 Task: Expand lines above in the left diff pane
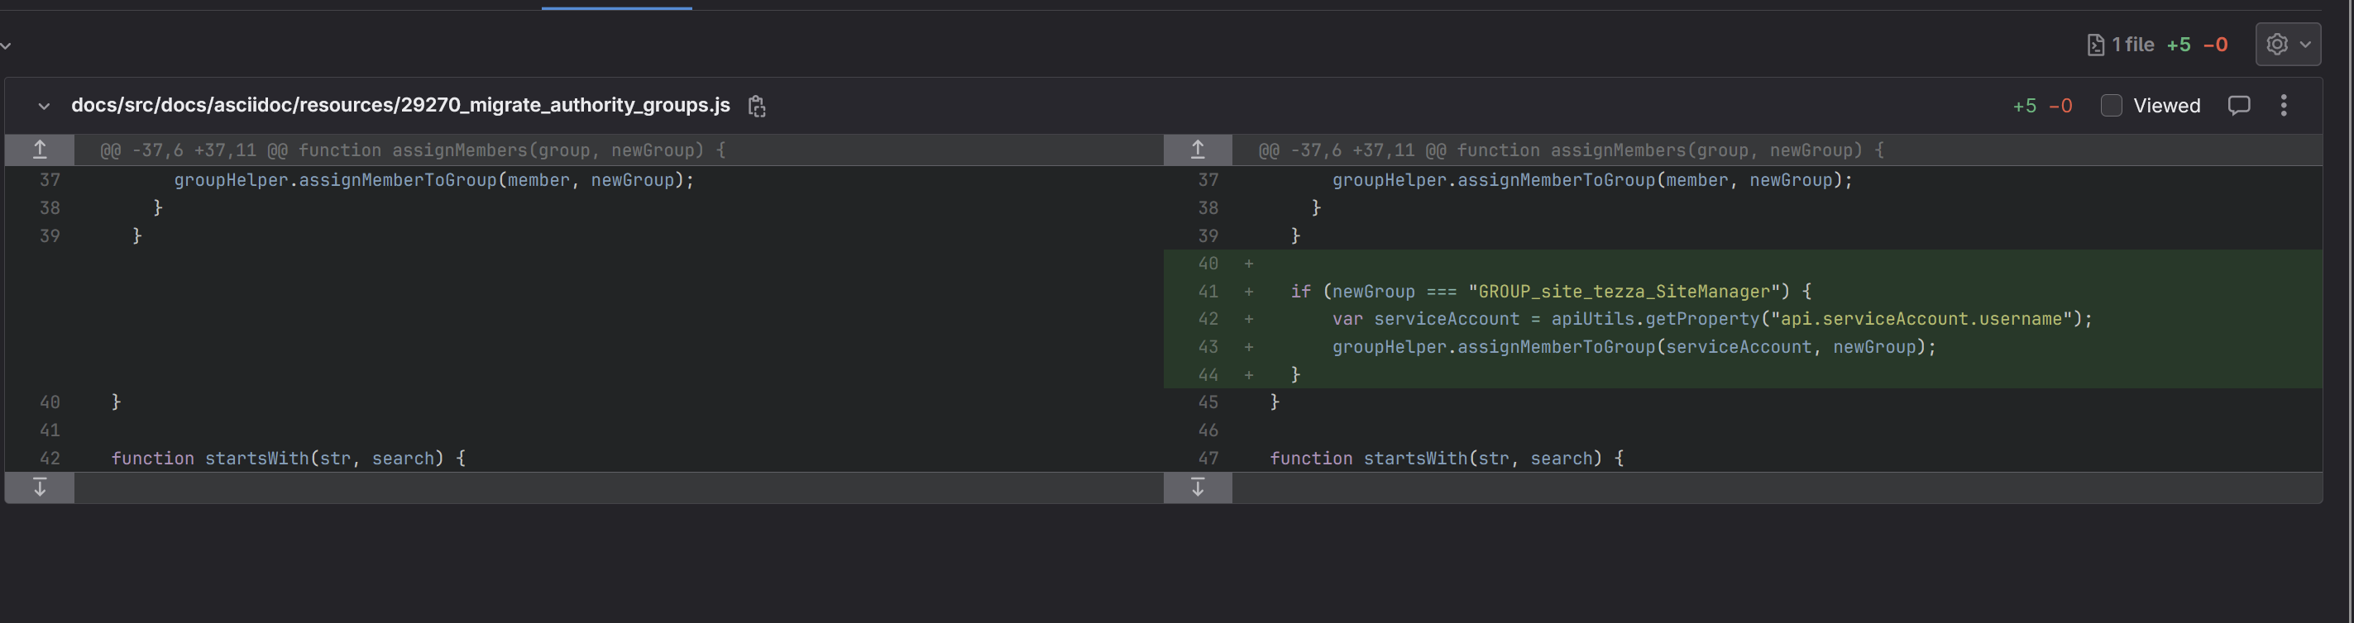point(40,150)
